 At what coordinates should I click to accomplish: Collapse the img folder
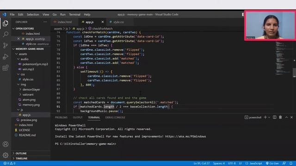click(23, 84)
